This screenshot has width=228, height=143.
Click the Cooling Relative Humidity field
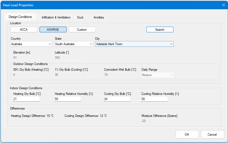coord(154,99)
